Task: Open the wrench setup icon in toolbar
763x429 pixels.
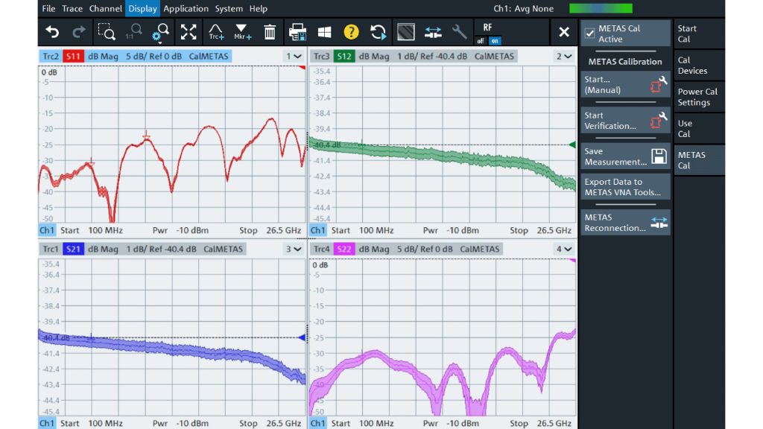Action: click(460, 32)
